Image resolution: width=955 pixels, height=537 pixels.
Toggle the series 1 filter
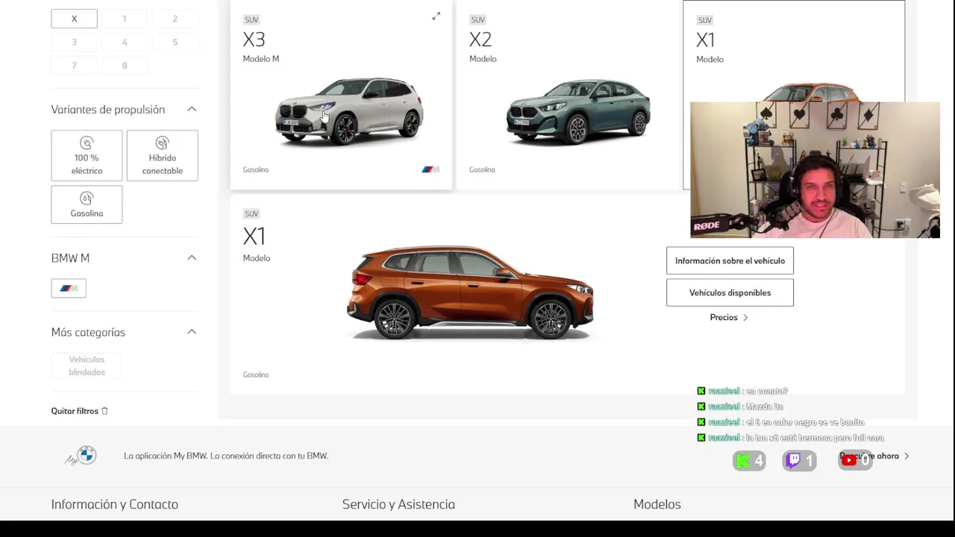125,19
